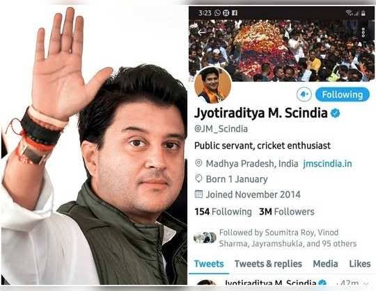Open the Likes tab
The width and height of the screenshot is (376, 291).
coord(360,264)
